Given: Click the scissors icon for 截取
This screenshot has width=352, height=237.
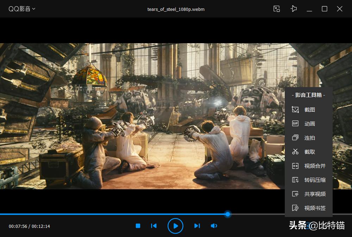Looking at the screenshot, I should (x=295, y=152).
